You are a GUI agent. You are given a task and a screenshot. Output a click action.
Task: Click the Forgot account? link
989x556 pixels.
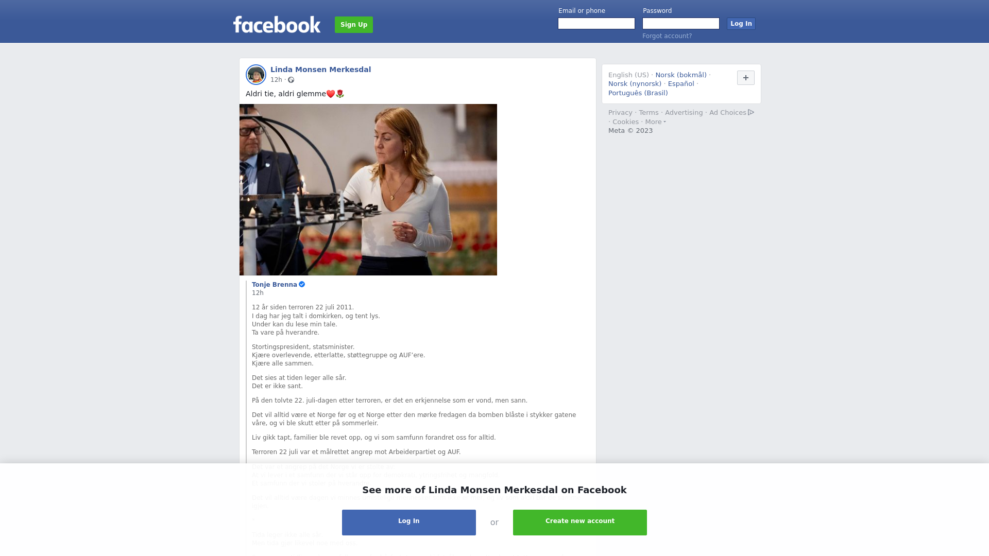(x=667, y=36)
